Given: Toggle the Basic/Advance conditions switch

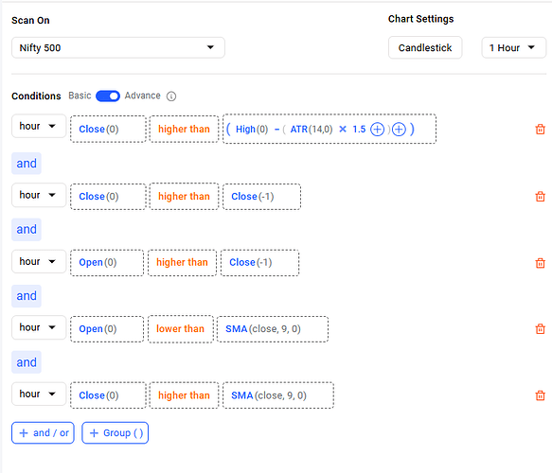Looking at the screenshot, I should coord(108,96).
